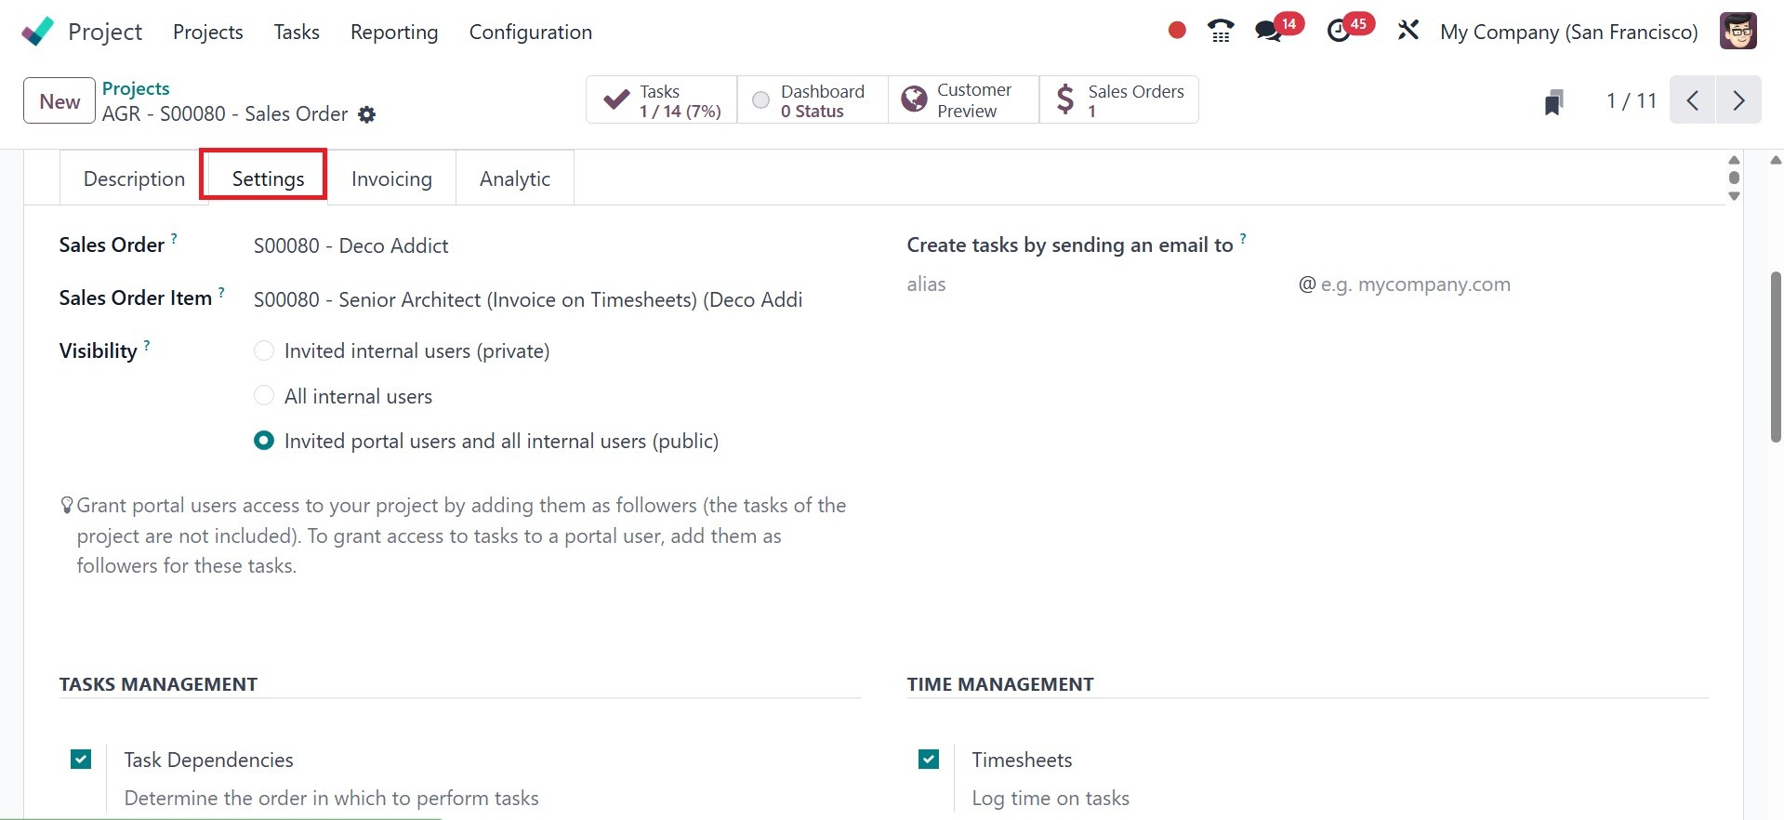The image size is (1784, 820).
Task: Click the red recording indicator icon
Action: (x=1177, y=31)
